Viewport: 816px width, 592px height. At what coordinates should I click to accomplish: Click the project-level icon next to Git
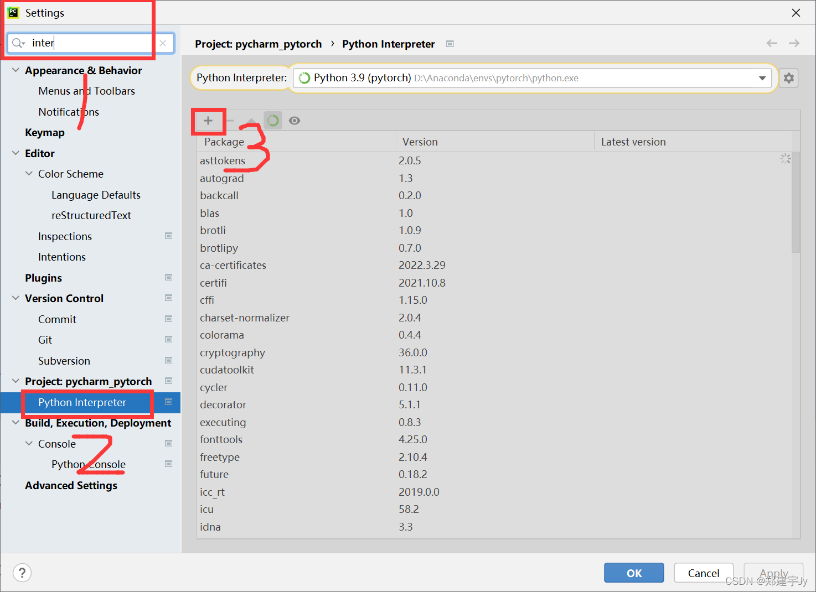pos(169,339)
